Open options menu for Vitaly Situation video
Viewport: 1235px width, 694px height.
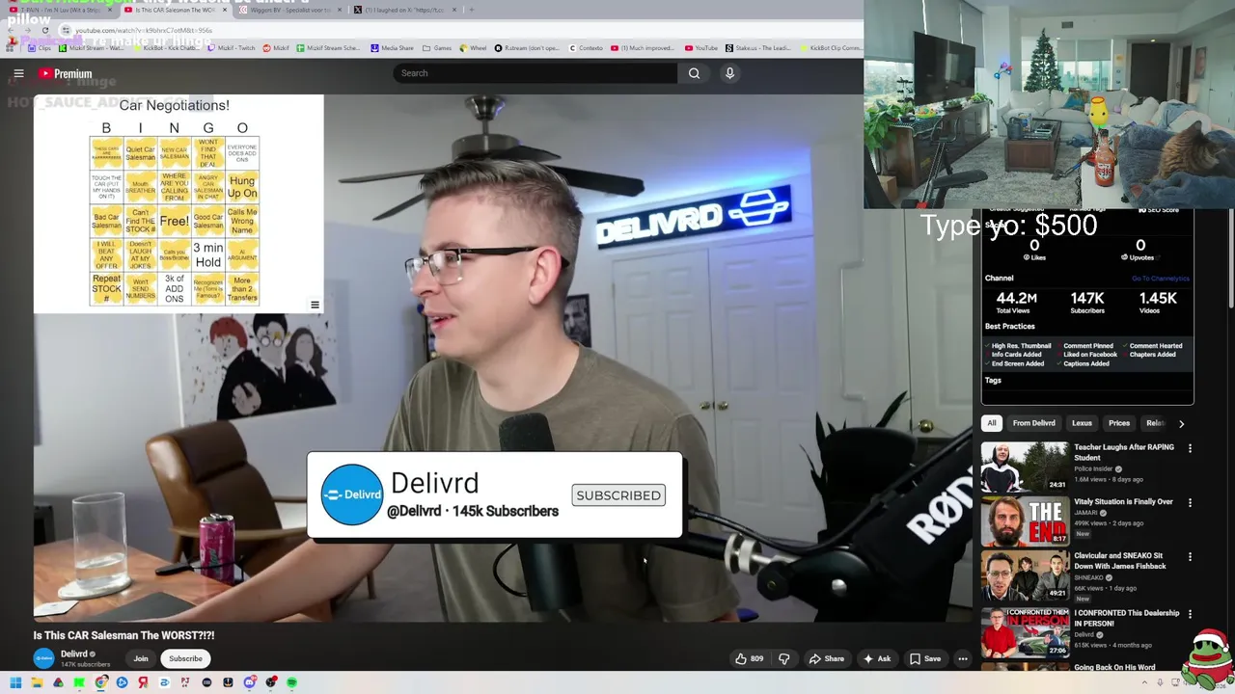1190,502
